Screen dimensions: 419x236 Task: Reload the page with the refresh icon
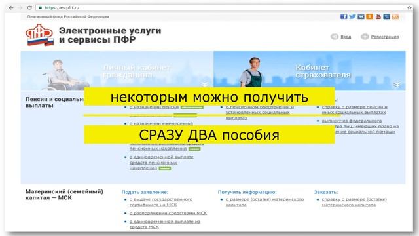click(29, 7)
